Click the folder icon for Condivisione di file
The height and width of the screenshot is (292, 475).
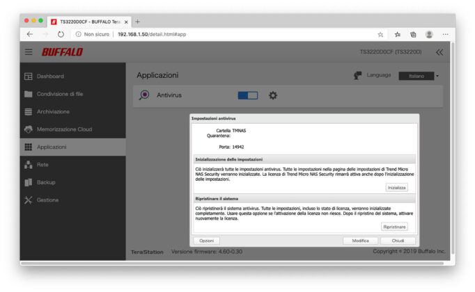click(28, 94)
